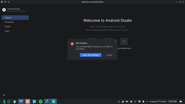Open Spotify from the taskbar
Viewport: 185px width, 104px height.
click(x=40, y=102)
